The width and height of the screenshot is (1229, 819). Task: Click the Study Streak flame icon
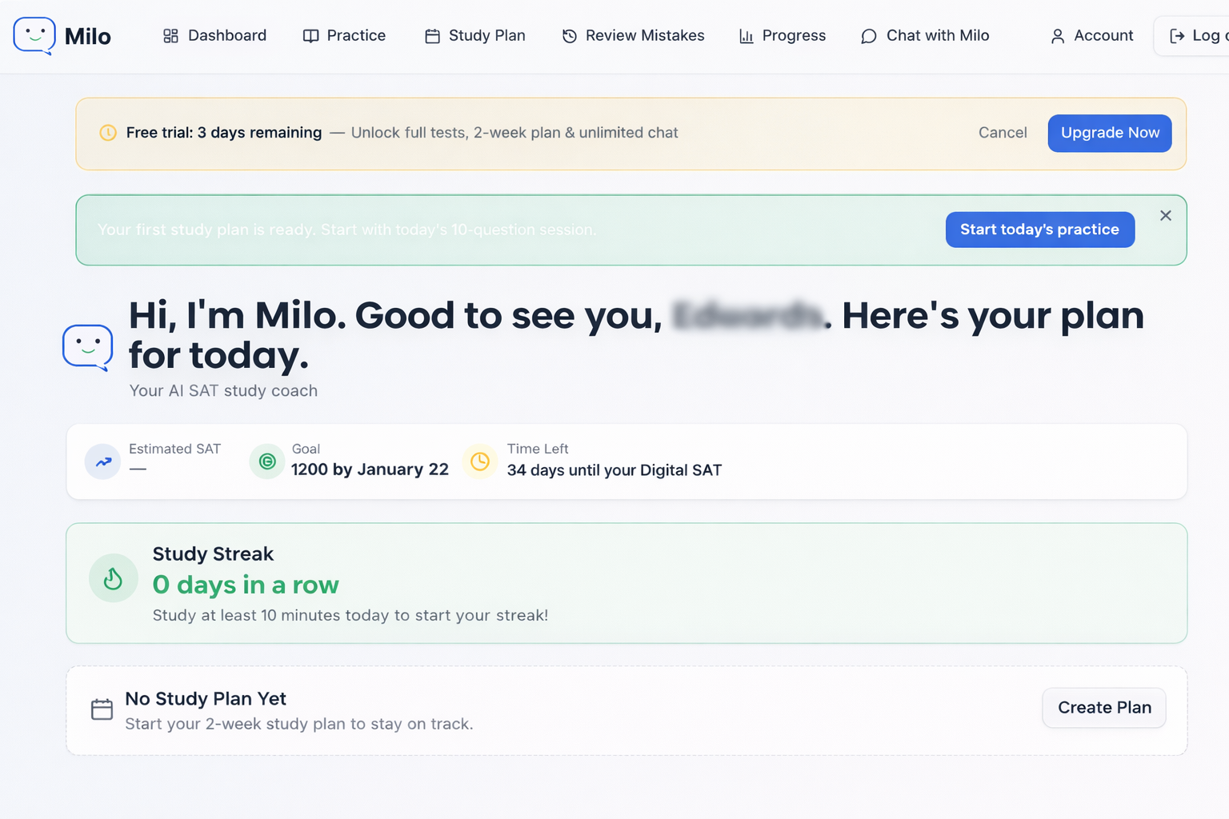114,578
